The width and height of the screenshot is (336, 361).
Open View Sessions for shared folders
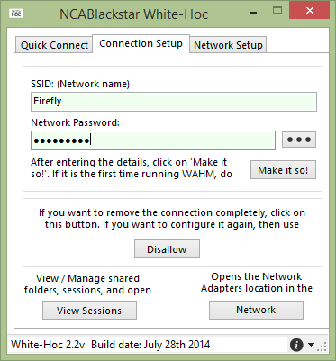pyautogui.click(x=89, y=311)
